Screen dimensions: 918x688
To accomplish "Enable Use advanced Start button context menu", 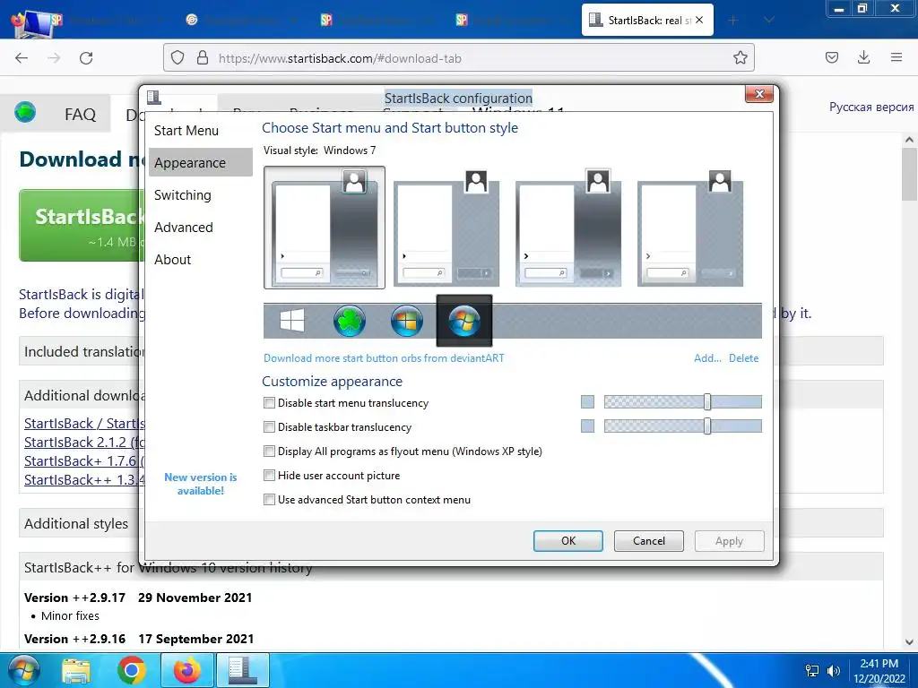I will coord(269,500).
